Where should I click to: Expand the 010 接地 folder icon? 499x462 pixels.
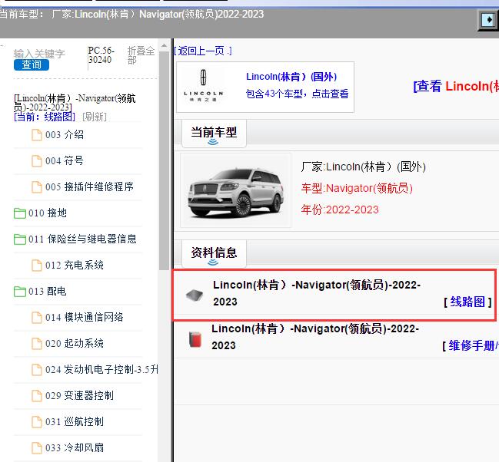click(x=20, y=213)
